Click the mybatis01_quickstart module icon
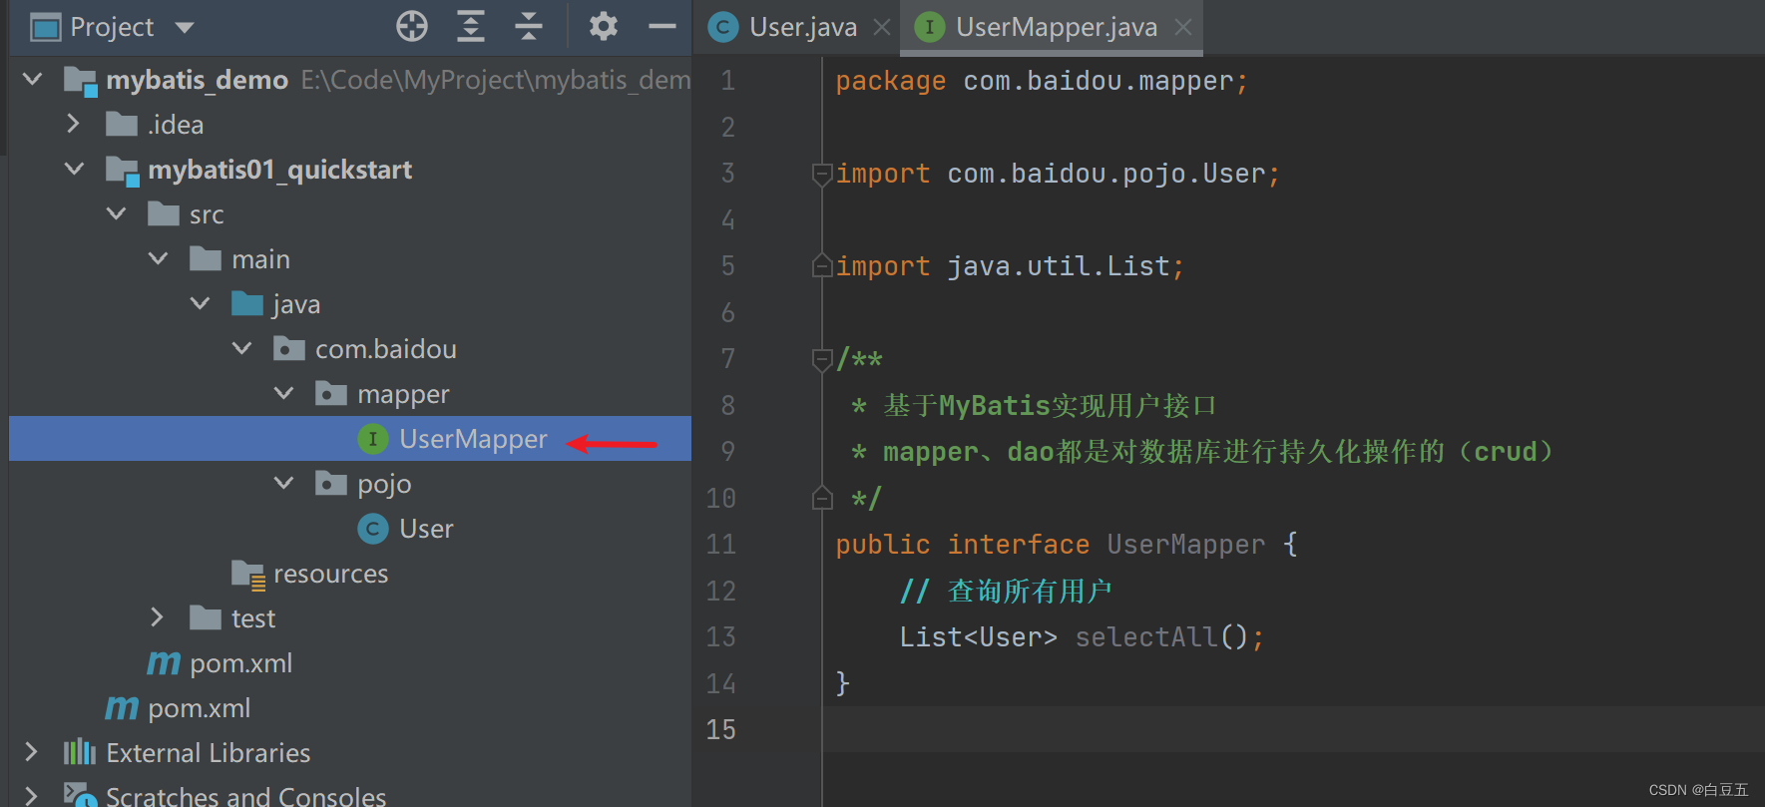Viewport: 1765px width, 807px height. coord(122,170)
